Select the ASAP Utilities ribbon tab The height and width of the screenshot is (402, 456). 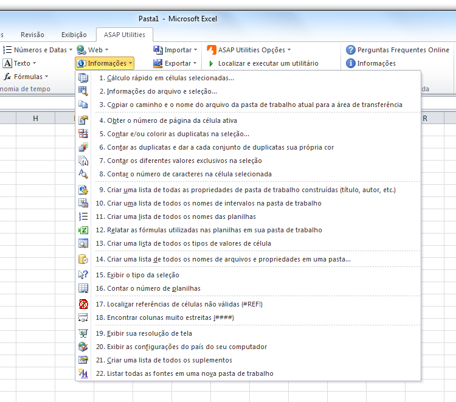[x=125, y=35]
